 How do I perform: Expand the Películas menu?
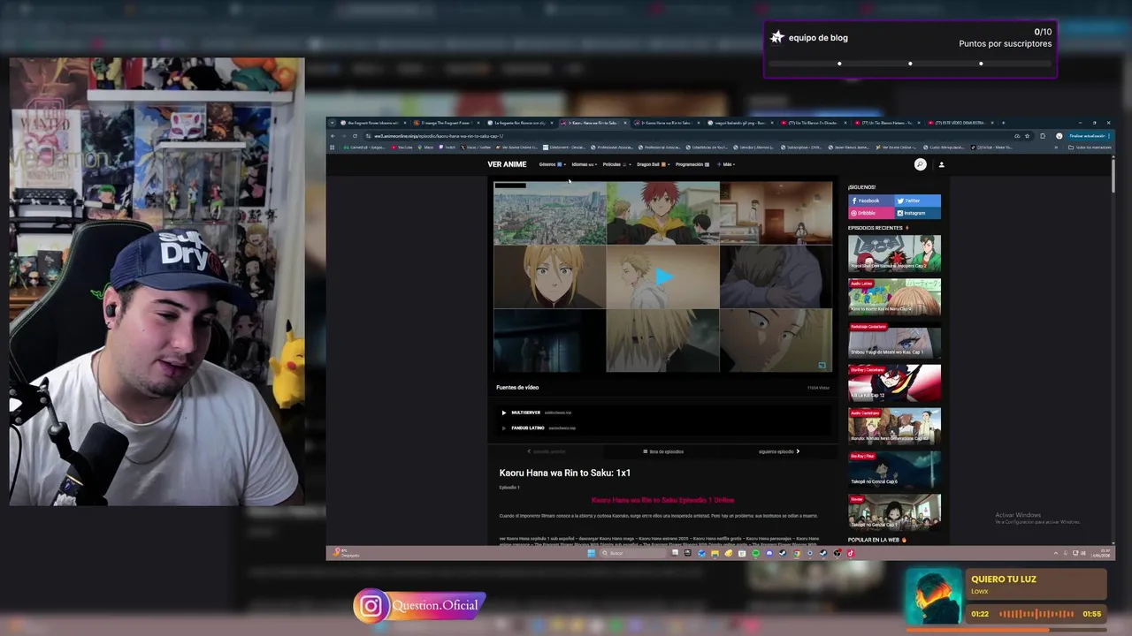[x=616, y=164]
